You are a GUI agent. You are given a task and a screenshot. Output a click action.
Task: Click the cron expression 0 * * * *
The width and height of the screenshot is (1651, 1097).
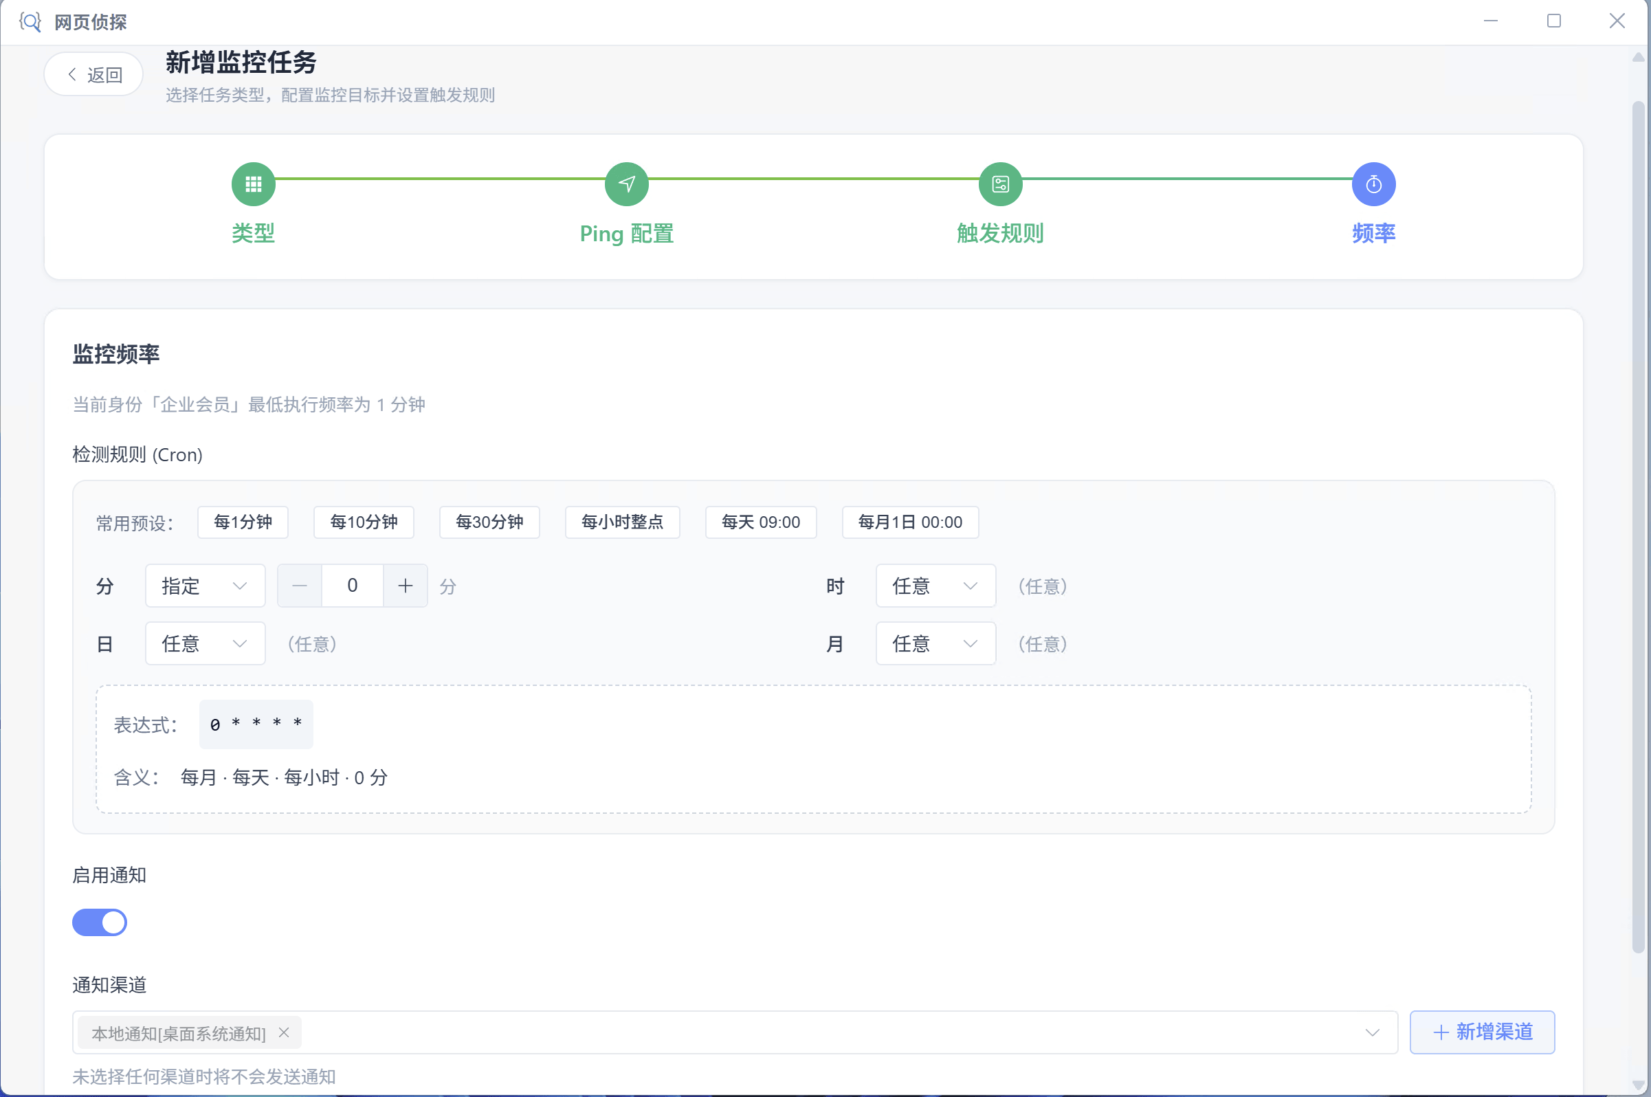click(x=256, y=724)
